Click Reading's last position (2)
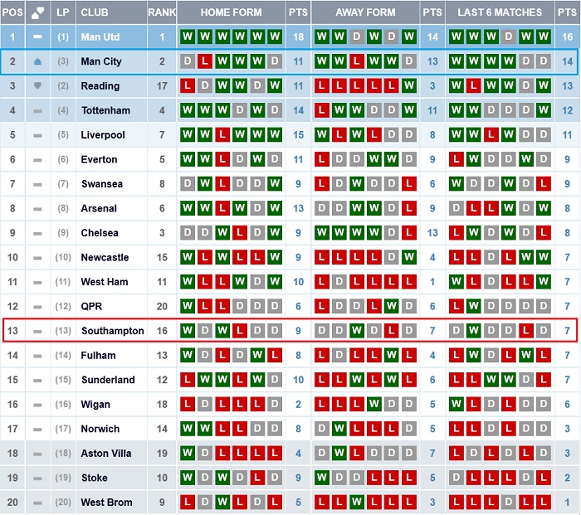The width and height of the screenshot is (581, 515). [63, 86]
